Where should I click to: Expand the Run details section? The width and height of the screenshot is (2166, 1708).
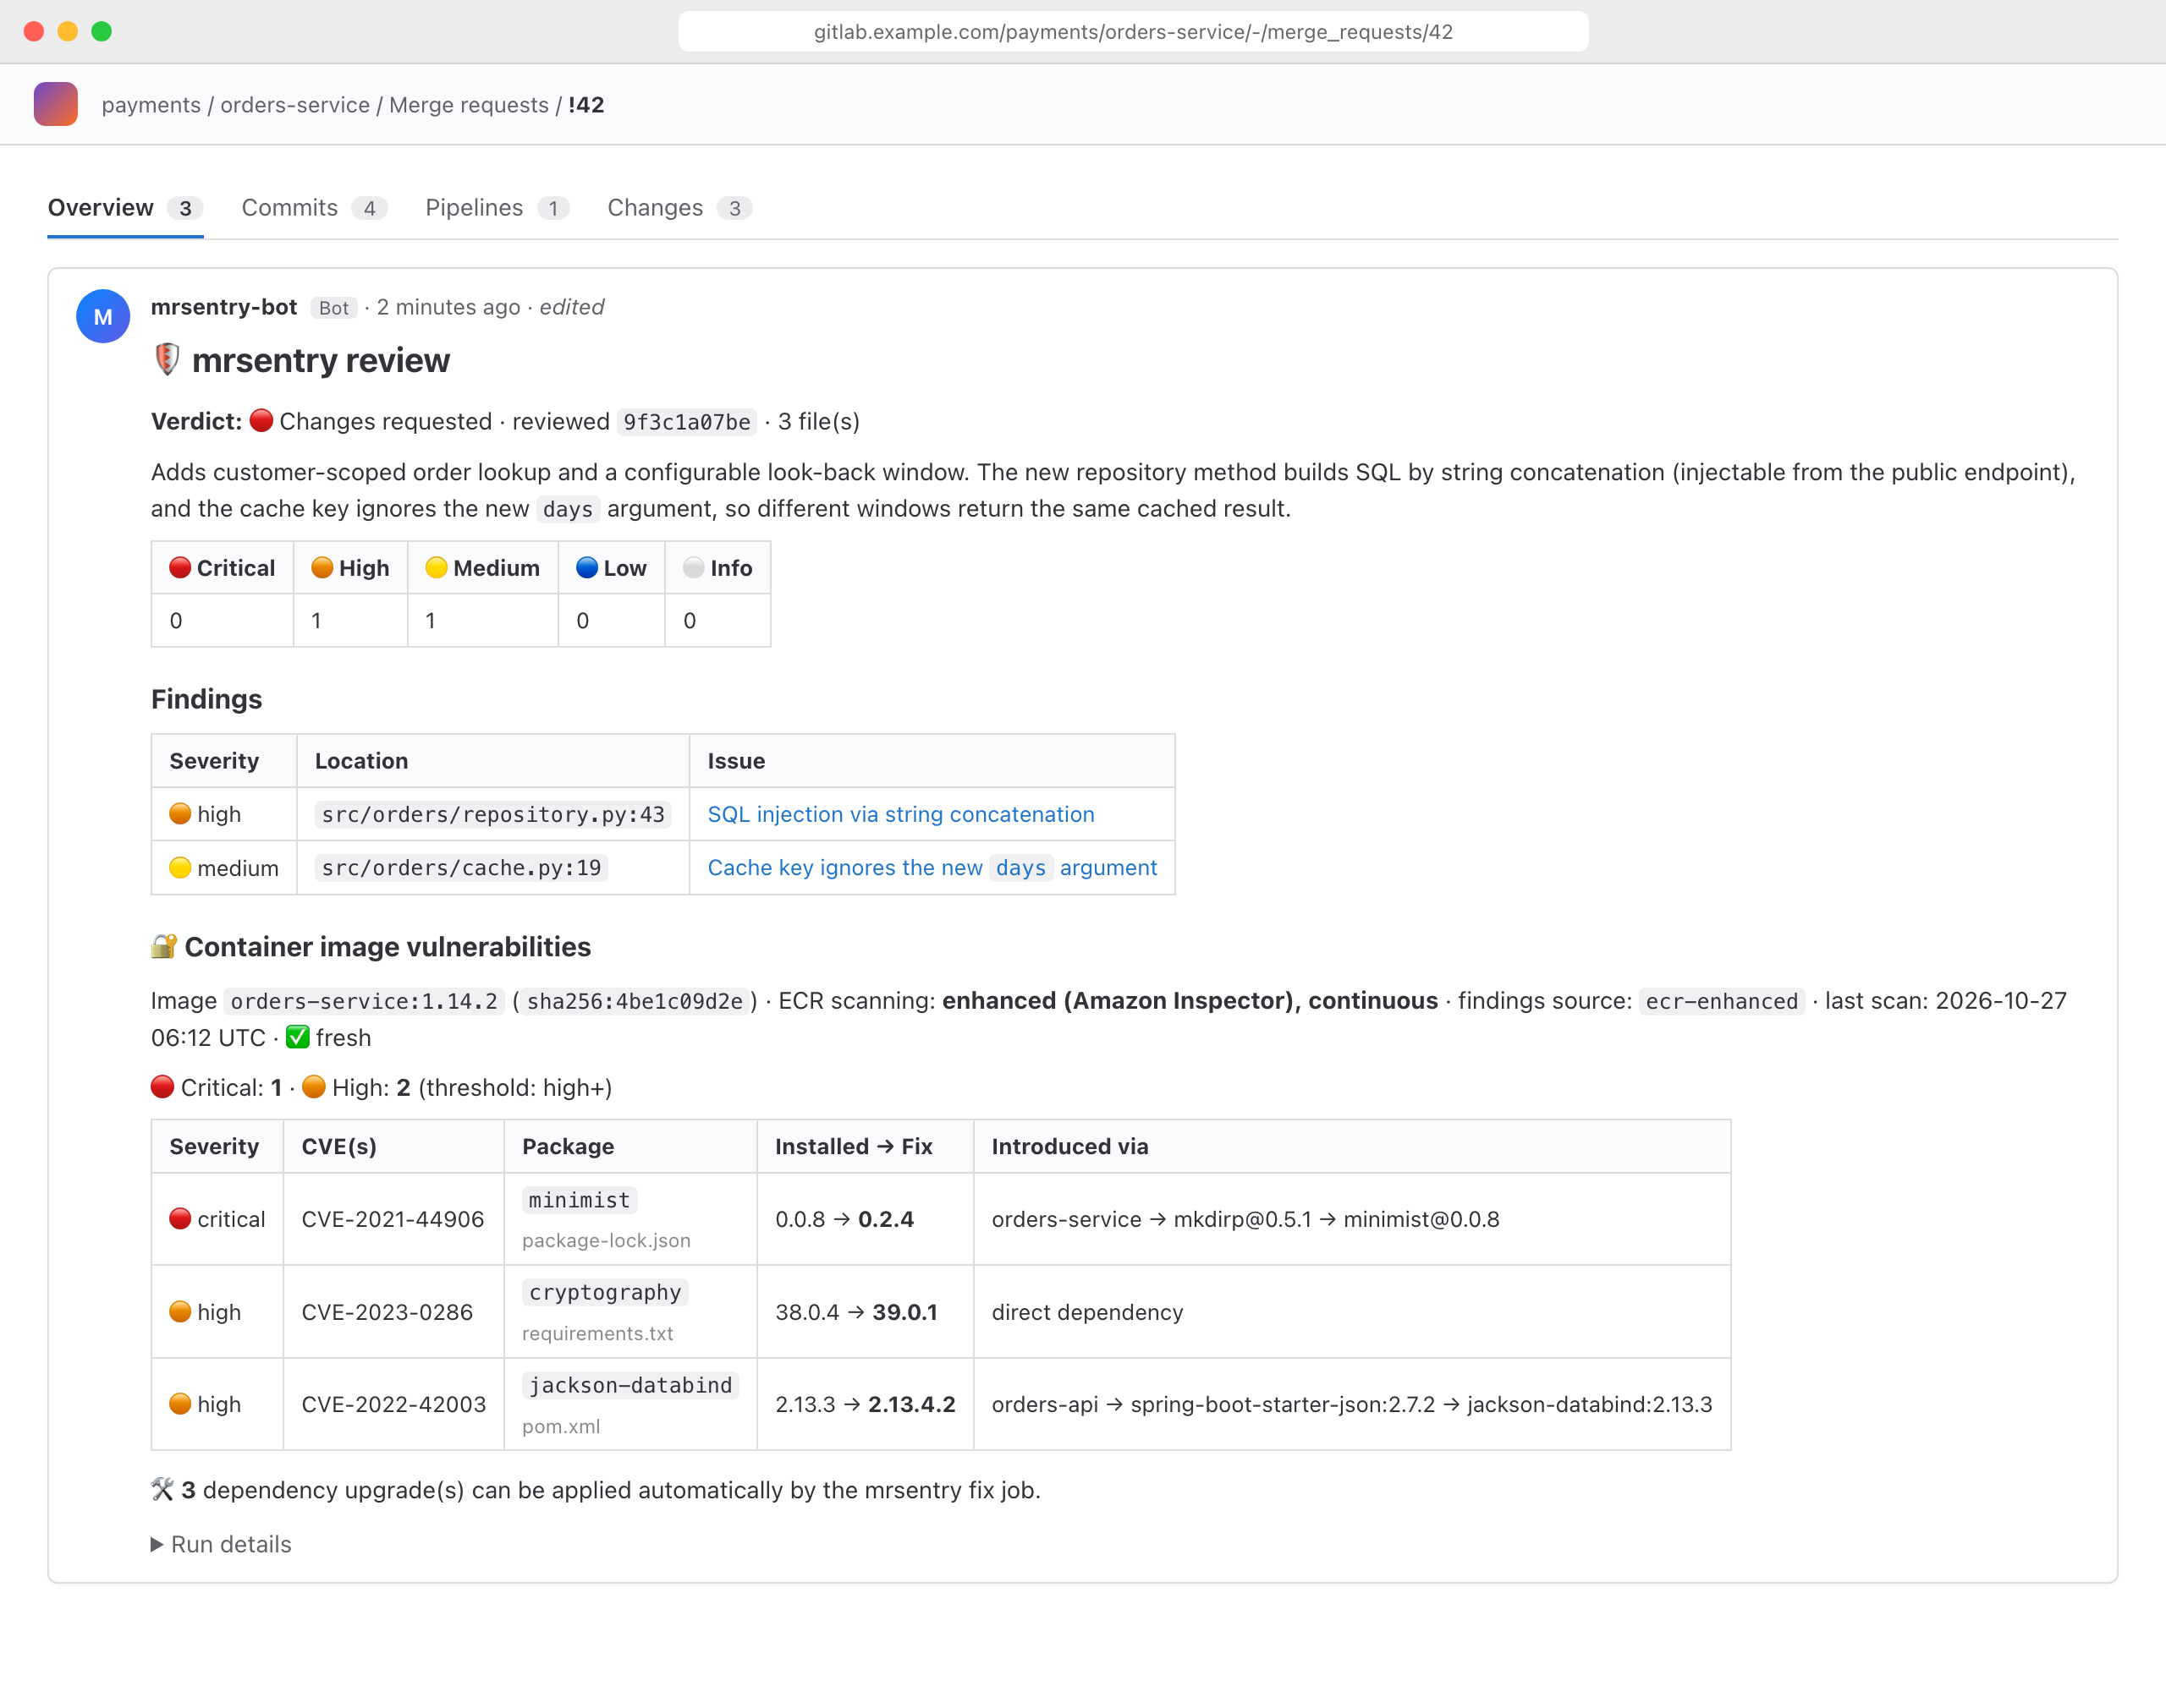click(x=221, y=1544)
